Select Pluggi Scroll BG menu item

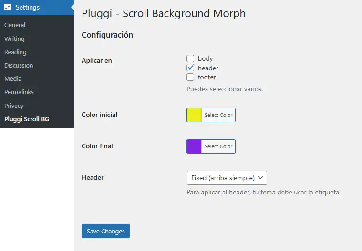click(x=27, y=119)
